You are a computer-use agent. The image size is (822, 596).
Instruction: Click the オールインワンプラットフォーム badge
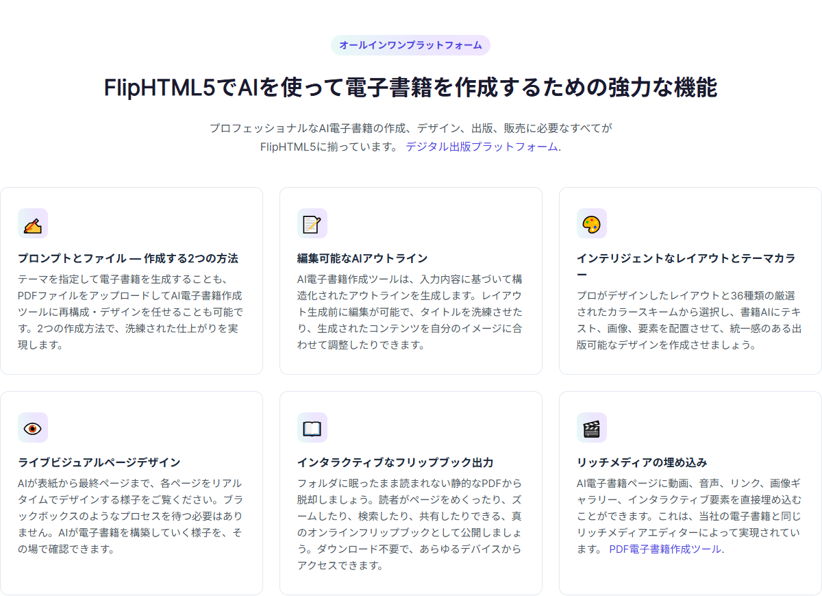click(x=410, y=45)
